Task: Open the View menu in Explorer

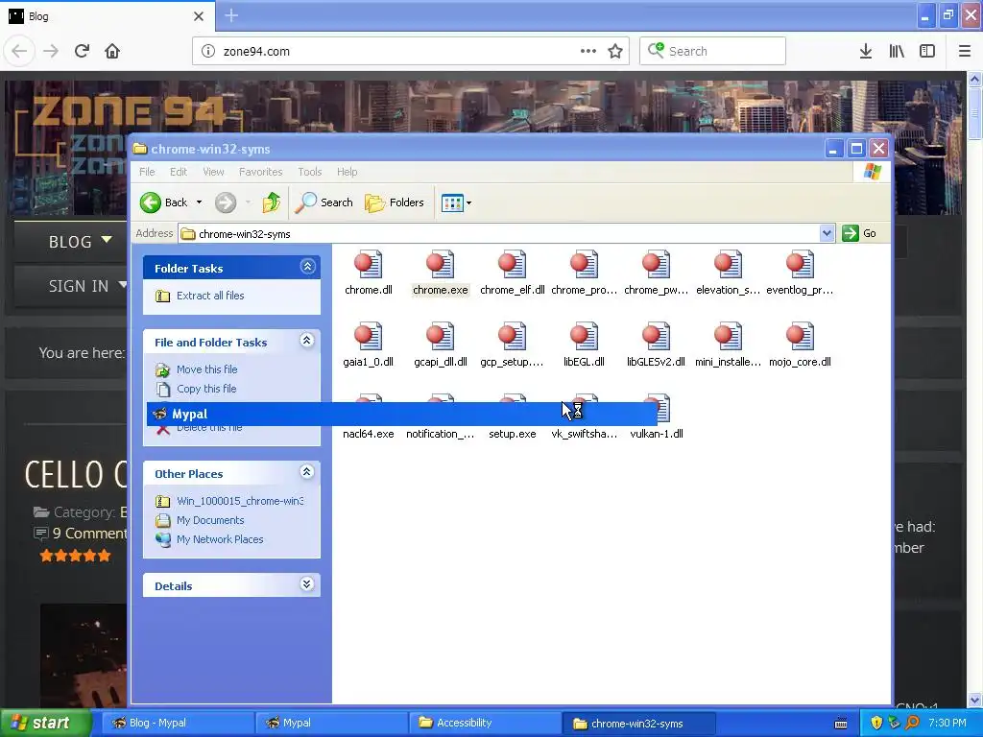Action: click(x=213, y=172)
